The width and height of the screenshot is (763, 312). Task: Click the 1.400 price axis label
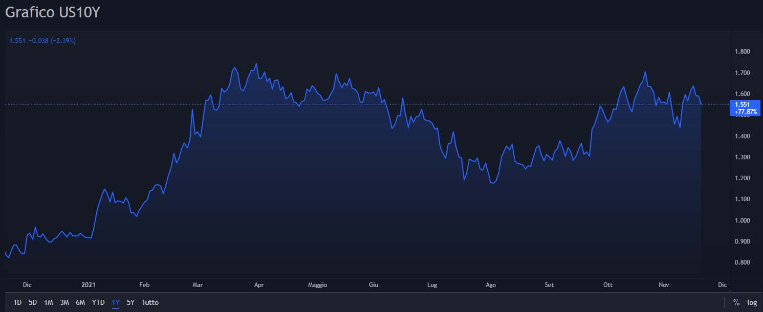coord(742,136)
